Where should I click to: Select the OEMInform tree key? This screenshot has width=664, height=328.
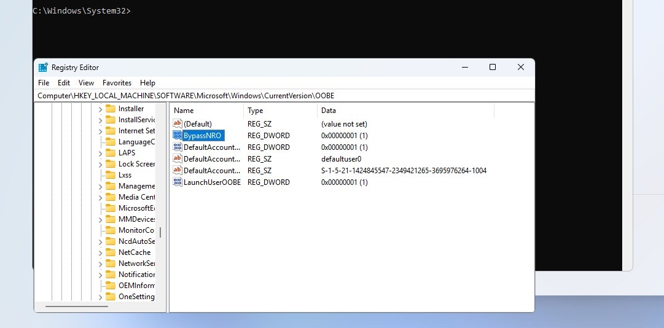(x=136, y=285)
